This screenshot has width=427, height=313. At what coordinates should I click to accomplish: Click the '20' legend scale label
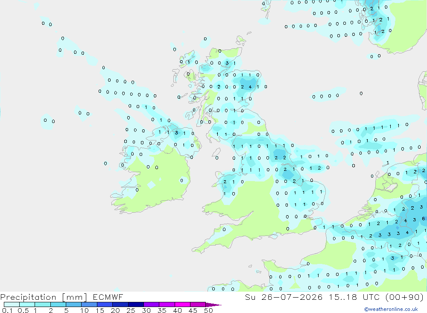[x=115, y=310]
